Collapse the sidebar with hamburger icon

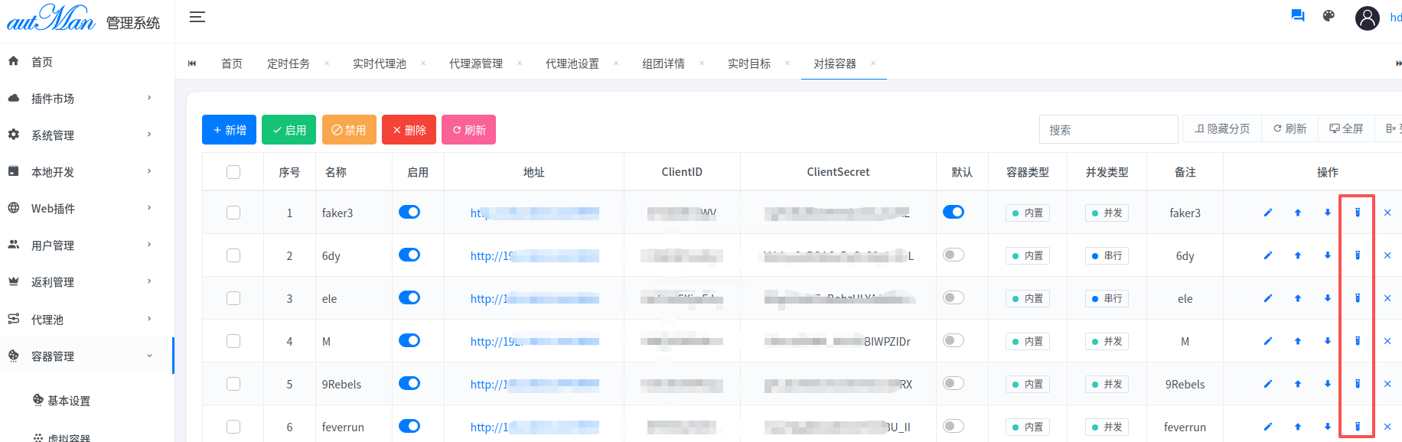(x=197, y=17)
